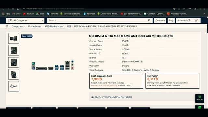This screenshot has width=208, height=117.
Task: Open the Online video downl... bookmark
Action: (108, 14)
